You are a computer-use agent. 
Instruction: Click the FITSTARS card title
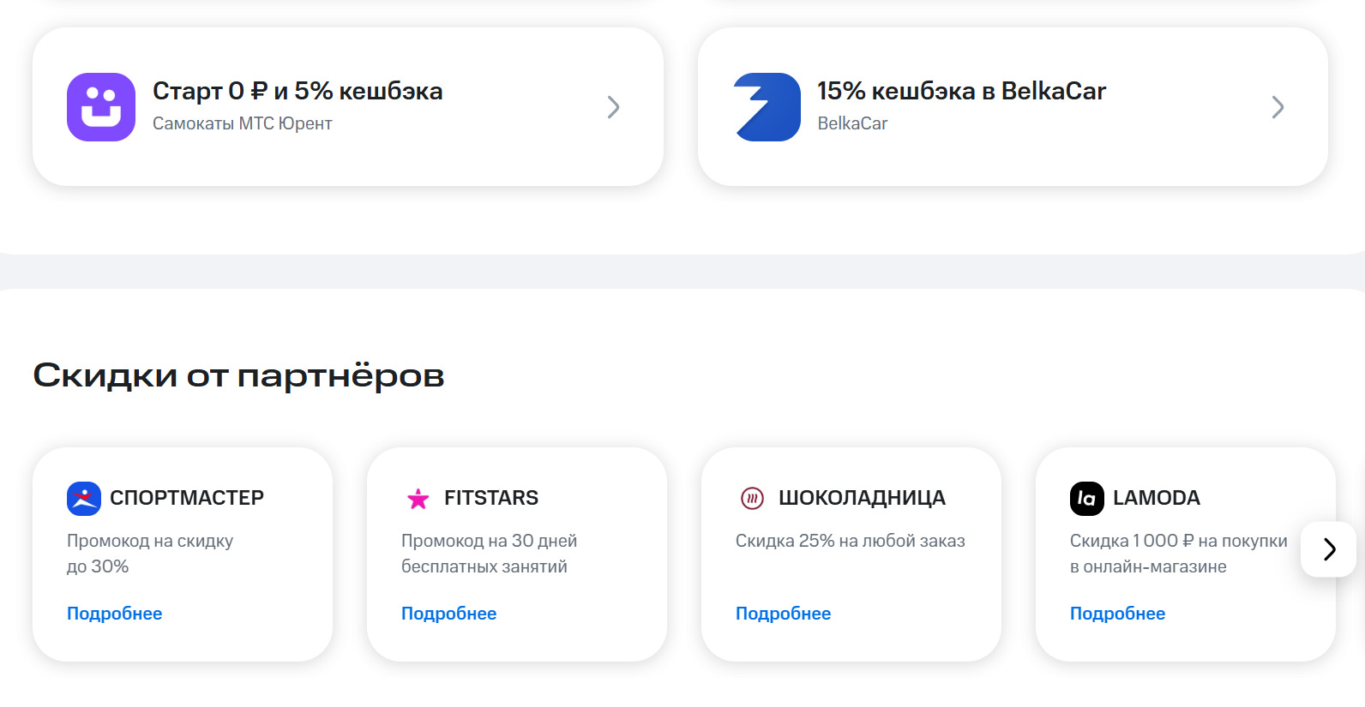coord(491,498)
